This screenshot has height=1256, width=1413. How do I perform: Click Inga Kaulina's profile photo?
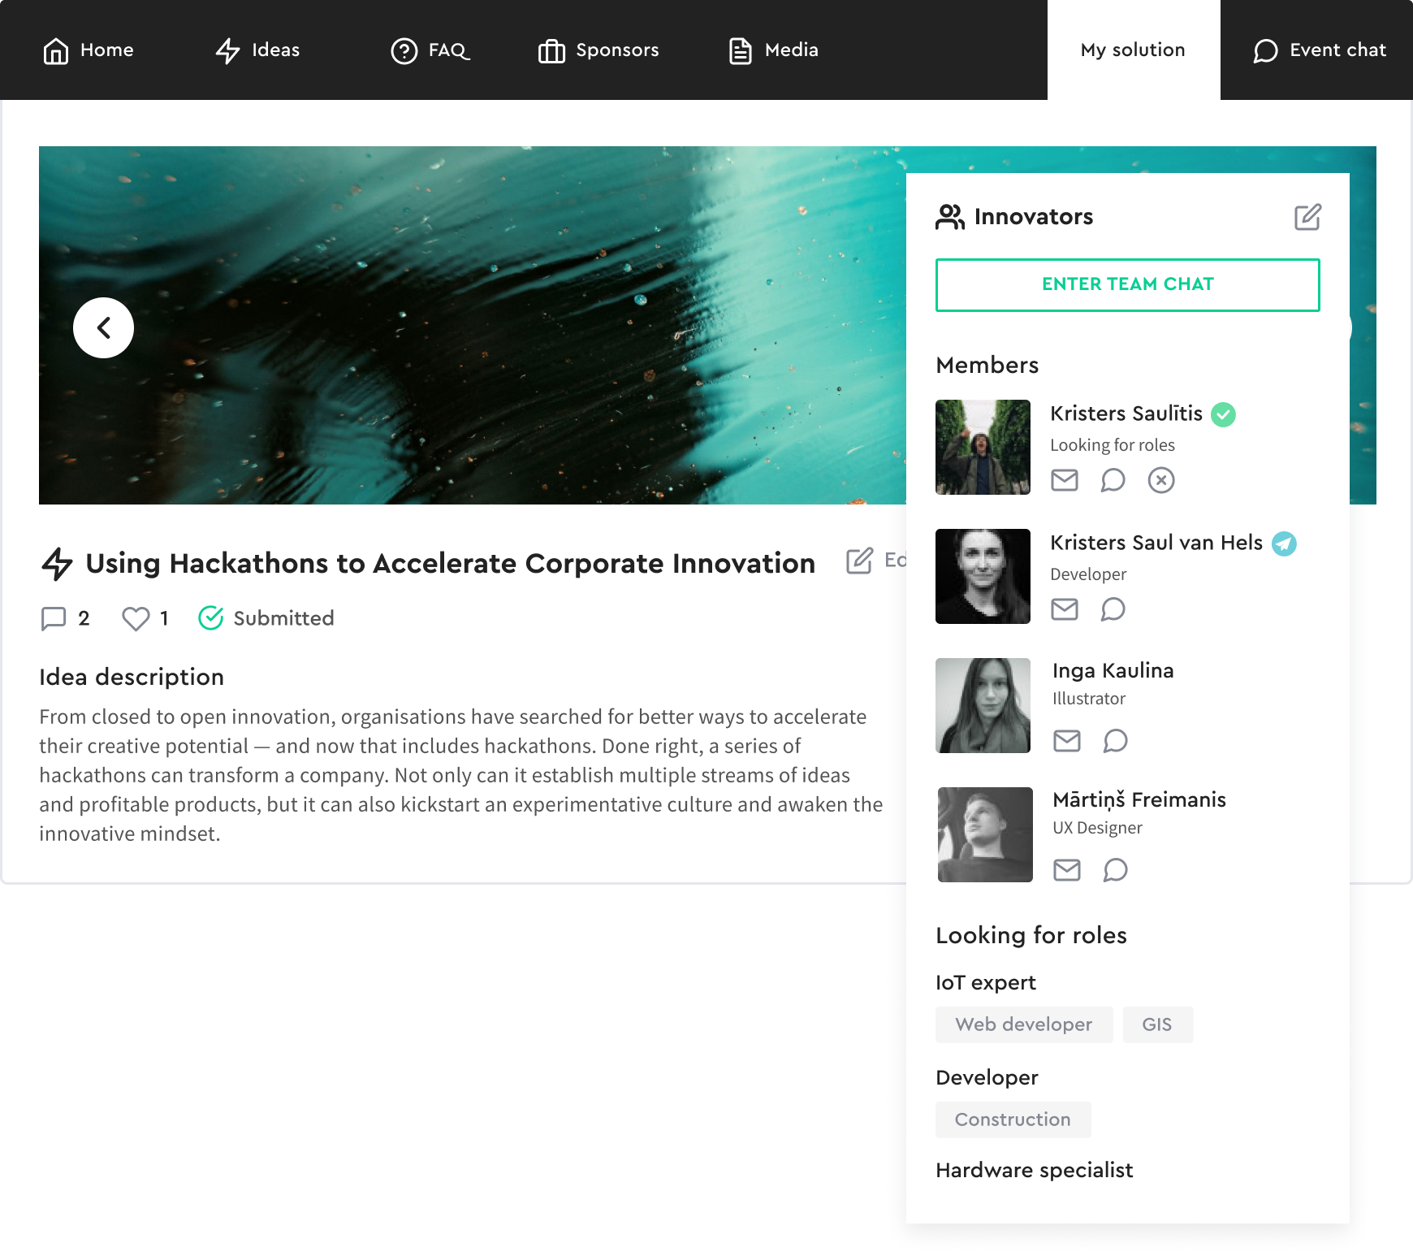(983, 705)
